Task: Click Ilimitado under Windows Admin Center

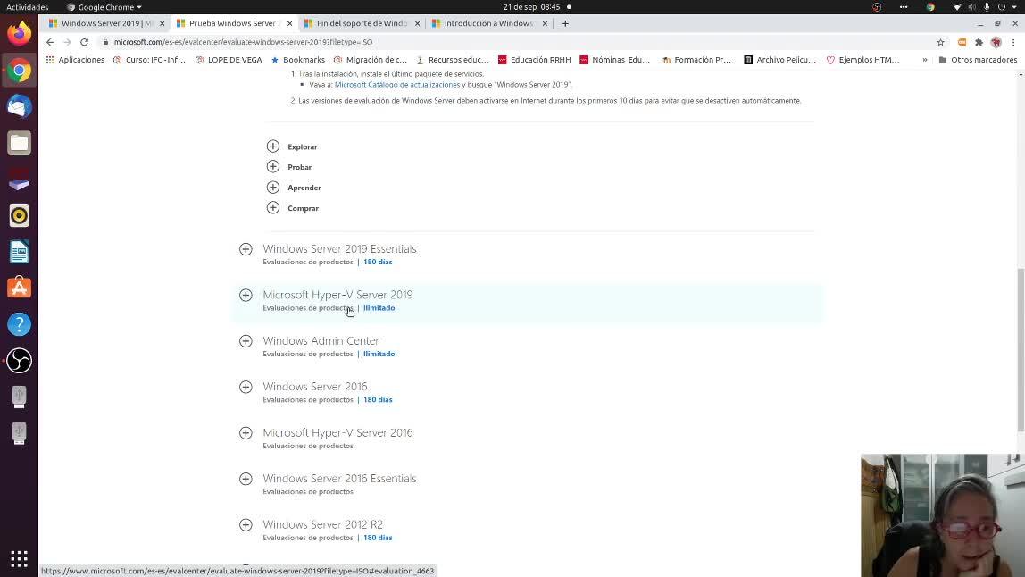Action: [x=379, y=354]
